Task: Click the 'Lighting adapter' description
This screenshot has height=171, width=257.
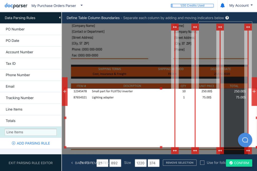Action: 103,97
